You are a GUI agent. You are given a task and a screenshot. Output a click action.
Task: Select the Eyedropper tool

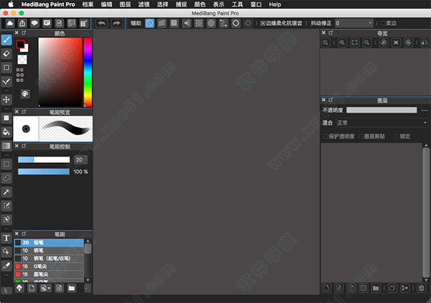(x=6, y=266)
